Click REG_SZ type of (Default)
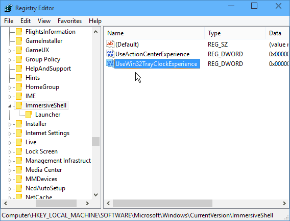Image resolution: width=290 pixels, height=221 pixels. (x=217, y=45)
